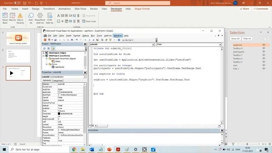Open Visual Basic from Developer ribbon
The width and height of the screenshot is (272, 153).
5,18
